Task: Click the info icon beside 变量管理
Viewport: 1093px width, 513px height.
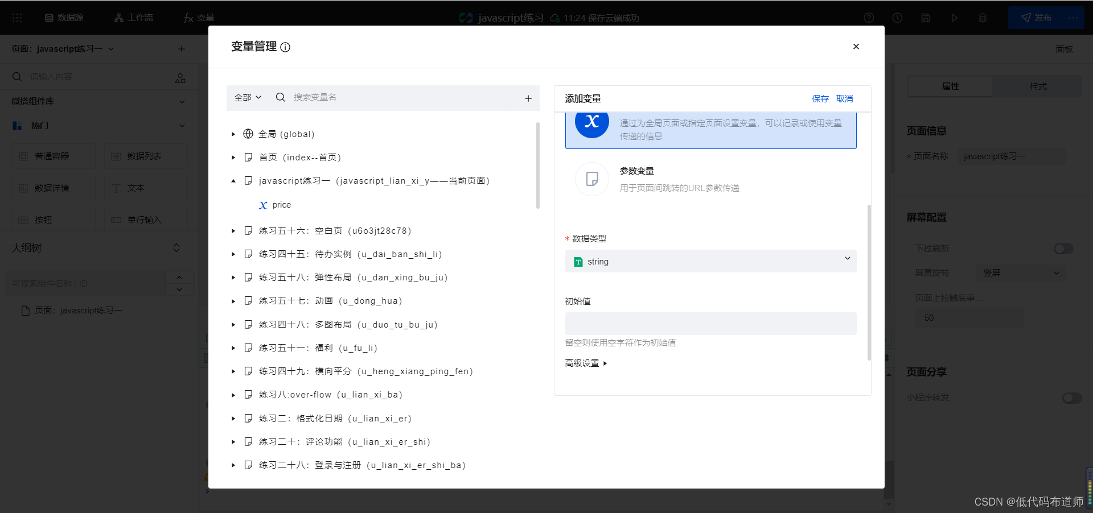Action: click(x=285, y=47)
